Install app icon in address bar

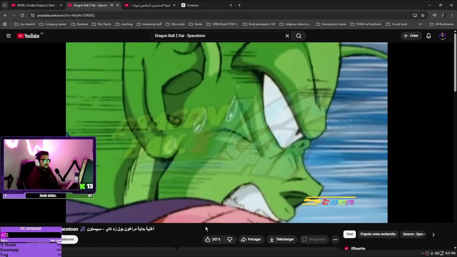pyautogui.click(x=415, y=15)
